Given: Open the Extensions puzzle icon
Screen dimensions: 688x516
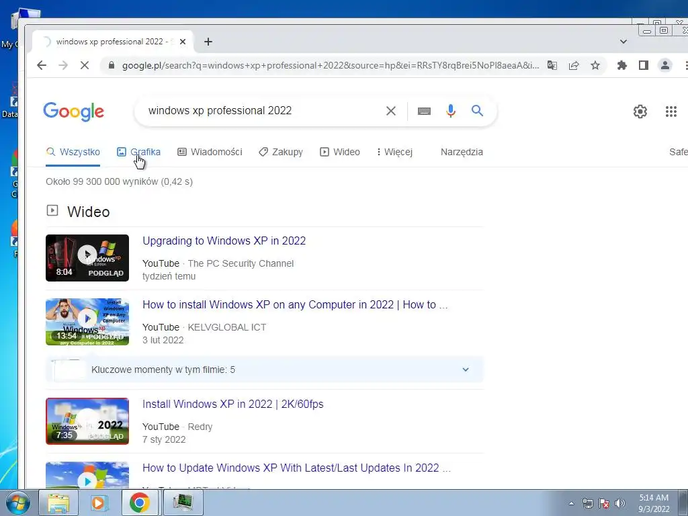Looking at the screenshot, I should 621,65.
